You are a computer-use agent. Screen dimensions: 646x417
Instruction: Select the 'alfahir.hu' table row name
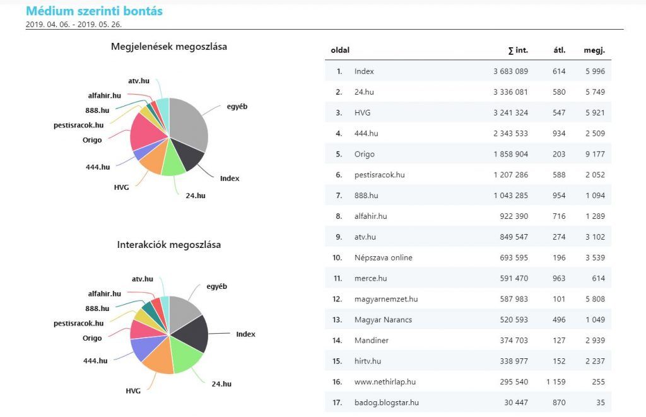click(x=370, y=216)
